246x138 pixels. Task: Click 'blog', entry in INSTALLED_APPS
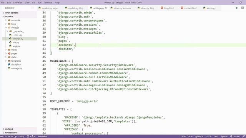[x=63, y=37]
